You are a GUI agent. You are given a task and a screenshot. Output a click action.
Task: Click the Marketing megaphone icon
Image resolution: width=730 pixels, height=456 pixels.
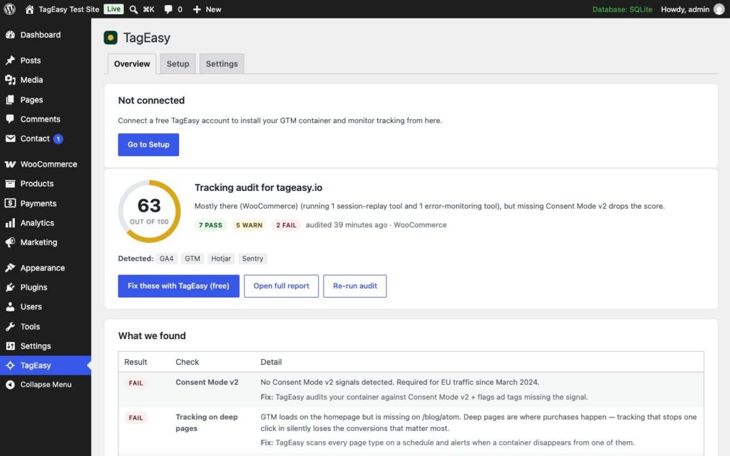point(10,242)
